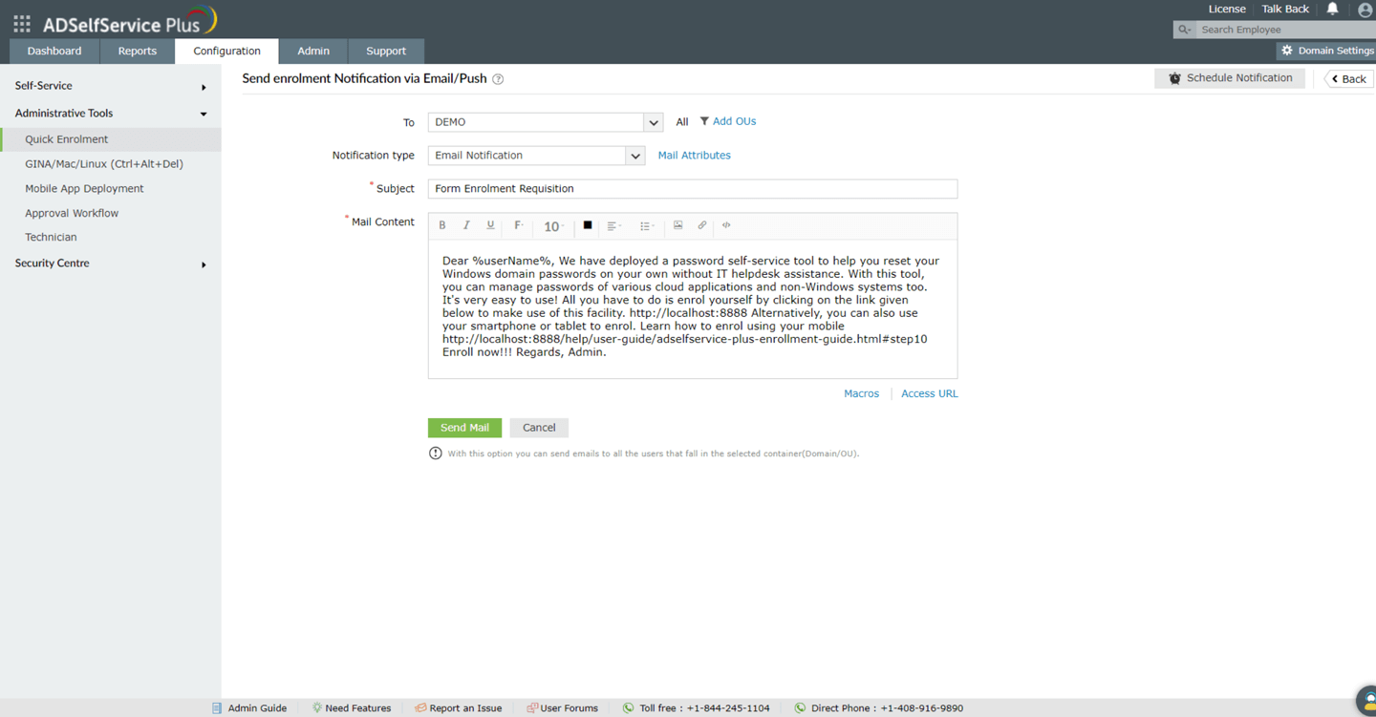Open the user profile avatar

pos(1365,11)
